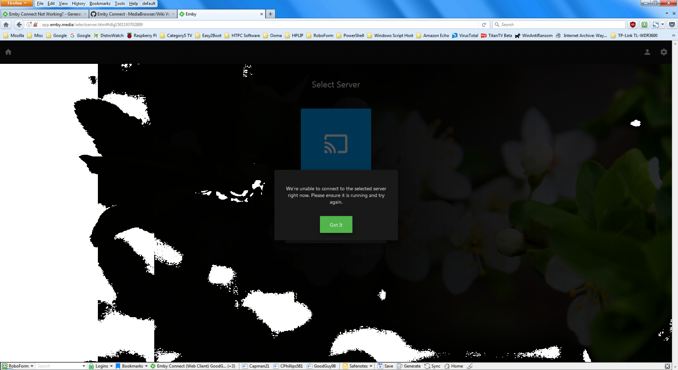The height and width of the screenshot is (370, 678).
Task: Close the active Emby tab
Action: [x=261, y=14]
